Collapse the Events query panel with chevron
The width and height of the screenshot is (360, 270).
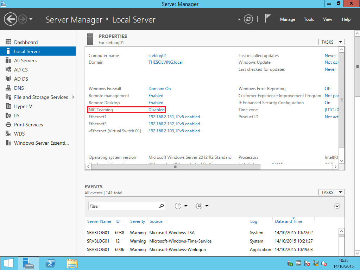337,206
